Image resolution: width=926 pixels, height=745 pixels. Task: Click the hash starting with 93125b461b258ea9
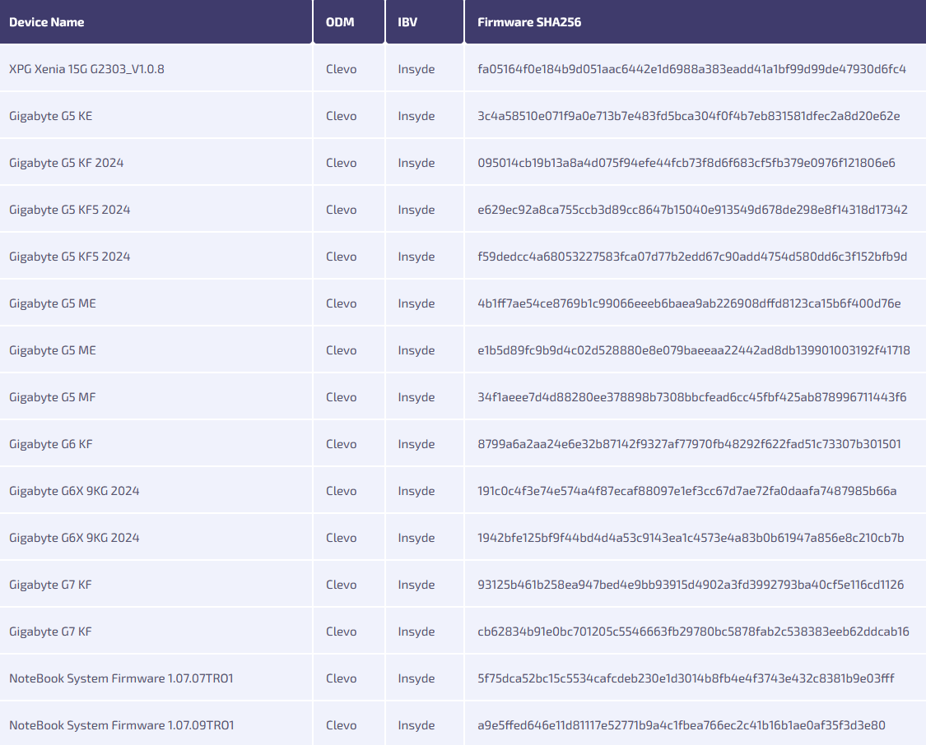pos(691,585)
